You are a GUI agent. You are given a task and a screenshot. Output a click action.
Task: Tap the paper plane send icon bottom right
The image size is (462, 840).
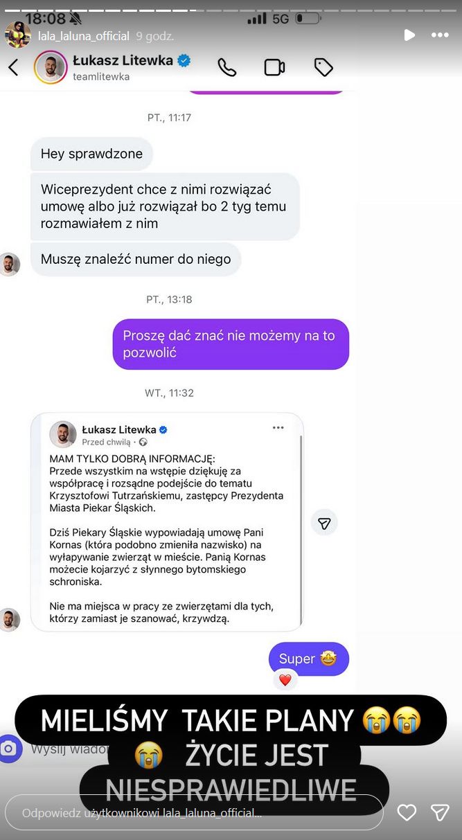[439, 813]
